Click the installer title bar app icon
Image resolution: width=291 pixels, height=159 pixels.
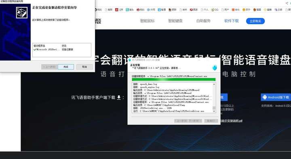point(130,60)
